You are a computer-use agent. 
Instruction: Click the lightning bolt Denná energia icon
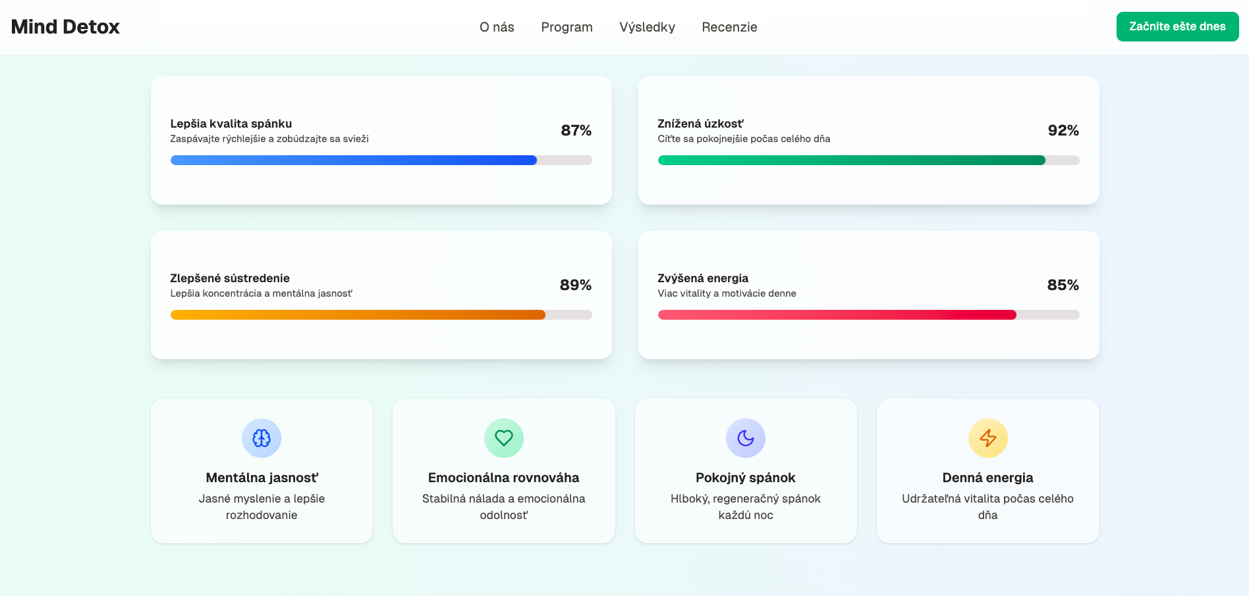tap(987, 438)
